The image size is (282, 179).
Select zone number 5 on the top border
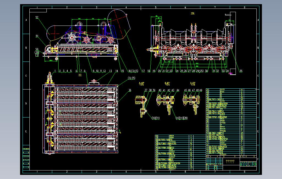point(156,7)
